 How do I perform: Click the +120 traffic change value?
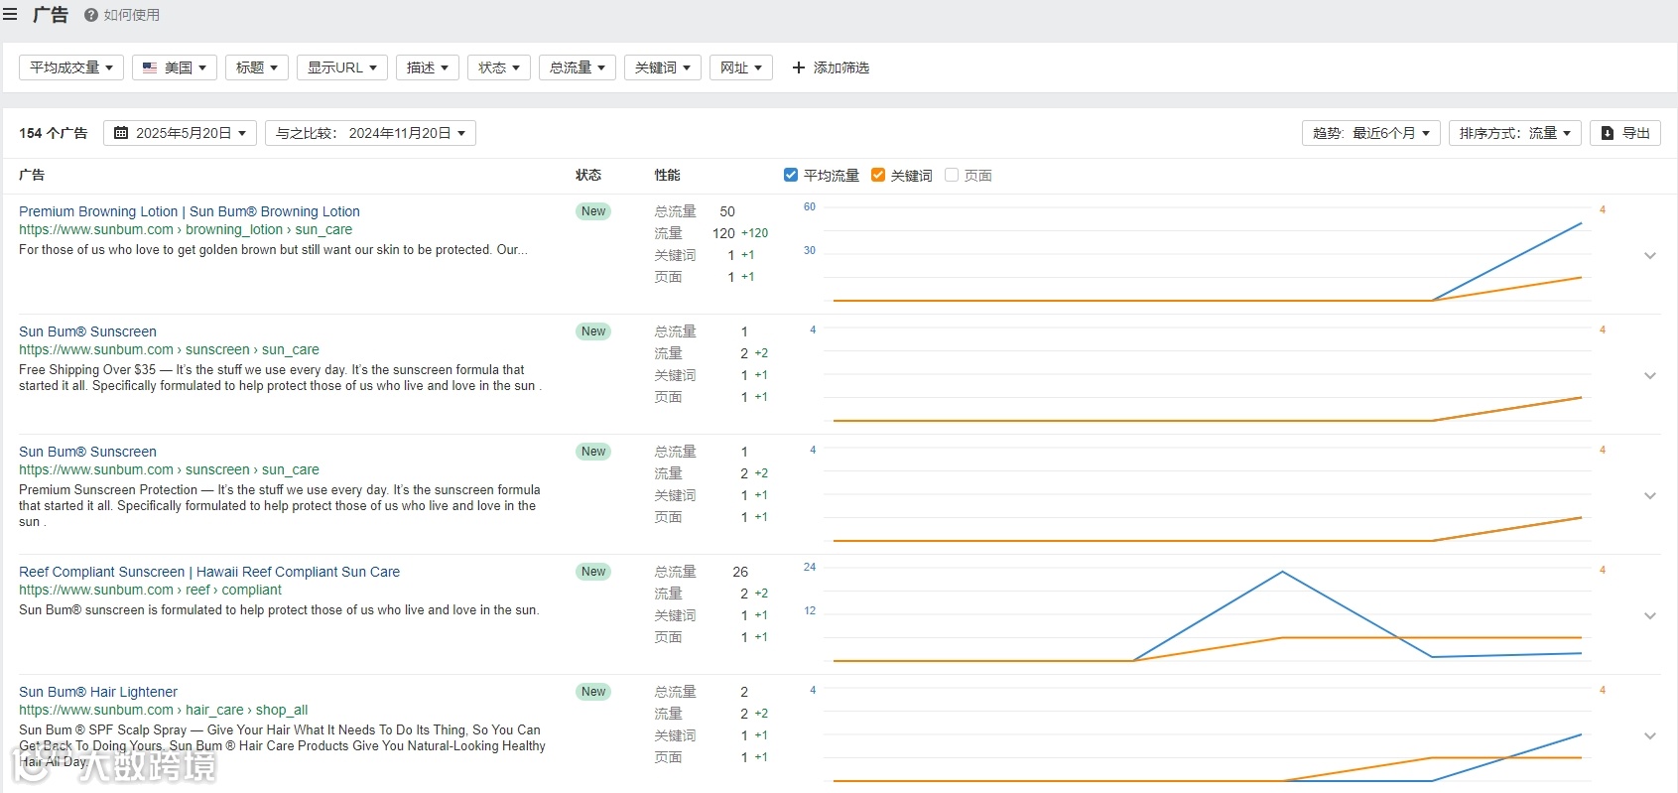pos(754,233)
